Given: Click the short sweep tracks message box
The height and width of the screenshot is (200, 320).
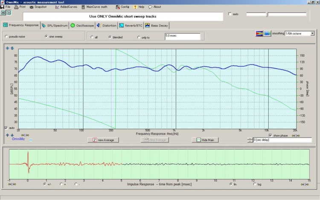Looking at the screenshot, I should coord(123,16).
